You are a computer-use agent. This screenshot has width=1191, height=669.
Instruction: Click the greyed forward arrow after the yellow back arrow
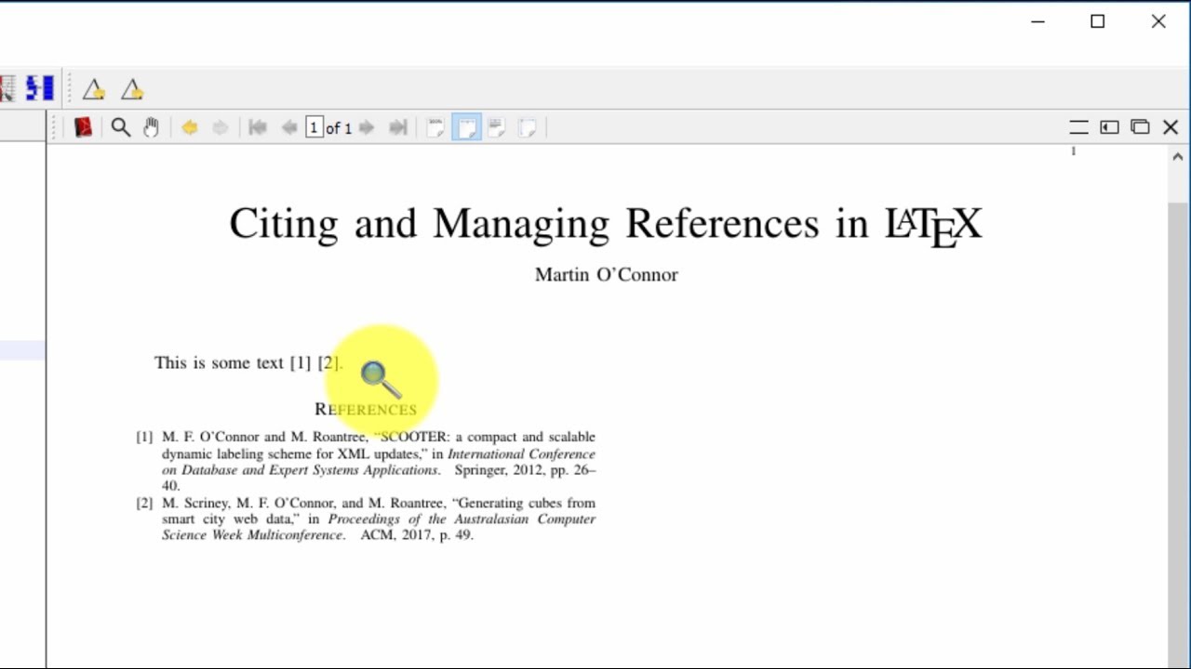220,127
